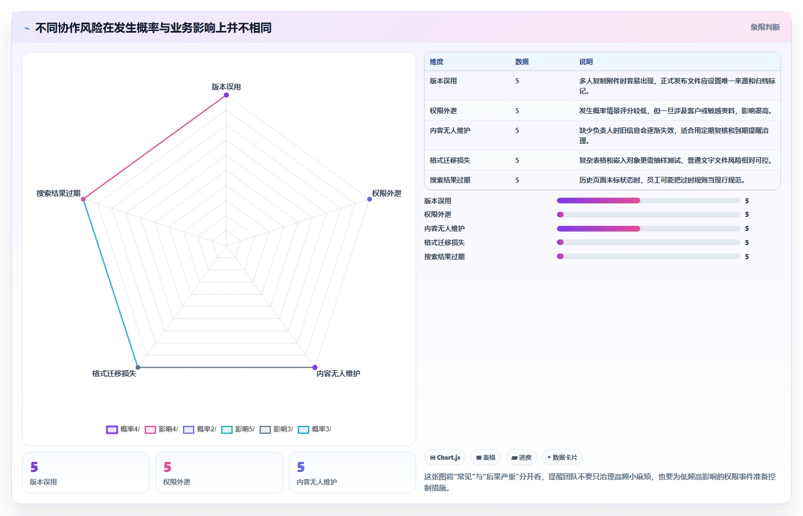Toggle the 概率2/ dataset in the chart legend
The image size is (803, 516).
(199, 429)
